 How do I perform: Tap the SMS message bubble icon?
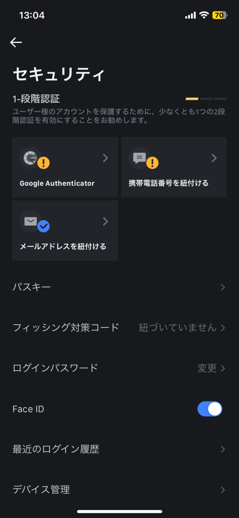pos(139,158)
